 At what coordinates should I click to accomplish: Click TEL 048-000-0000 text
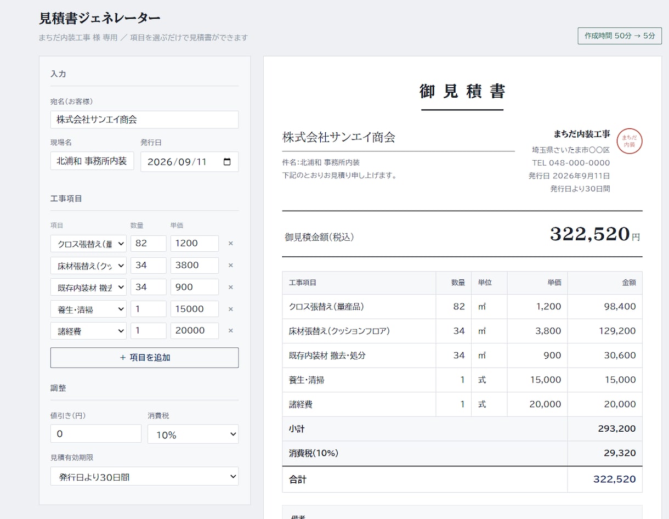(571, 163)
